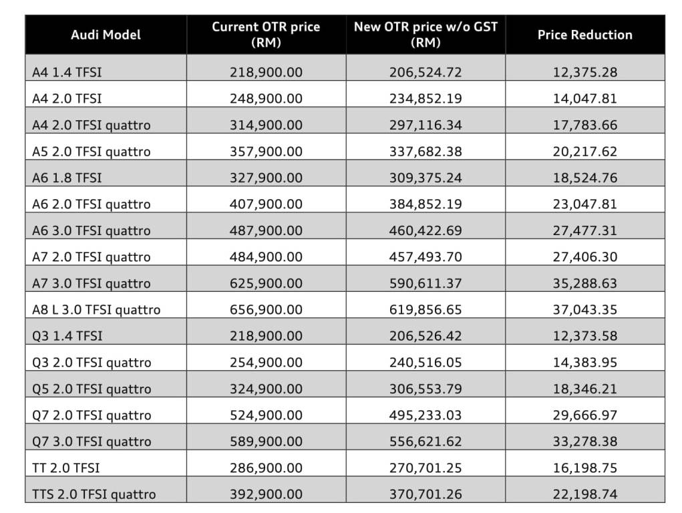Select the A6 3.0 TFSI quattro row label
Screen dimensions: 682x513
pos(91,230)
